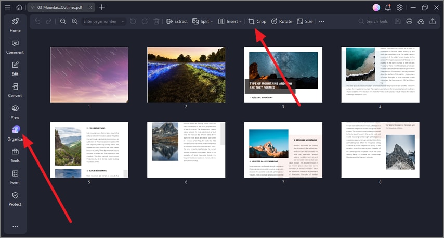
Task: Open the Comment panel
Action: coord(15,47)
